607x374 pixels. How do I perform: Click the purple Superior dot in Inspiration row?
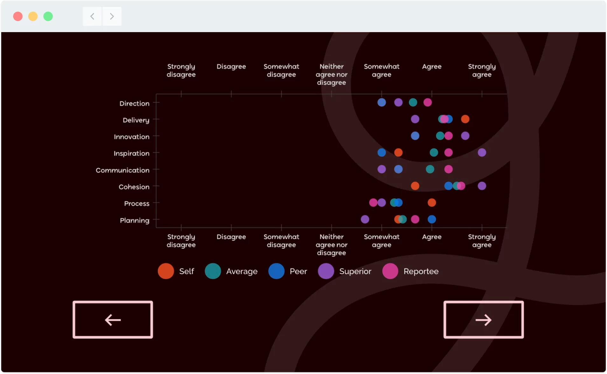(x=482, y=152)
